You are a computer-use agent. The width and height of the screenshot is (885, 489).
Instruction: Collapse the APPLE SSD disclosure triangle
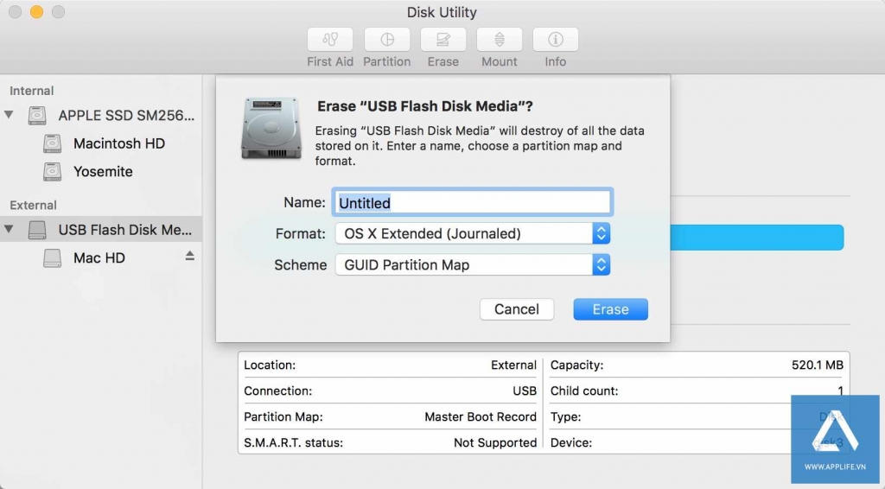9,115
